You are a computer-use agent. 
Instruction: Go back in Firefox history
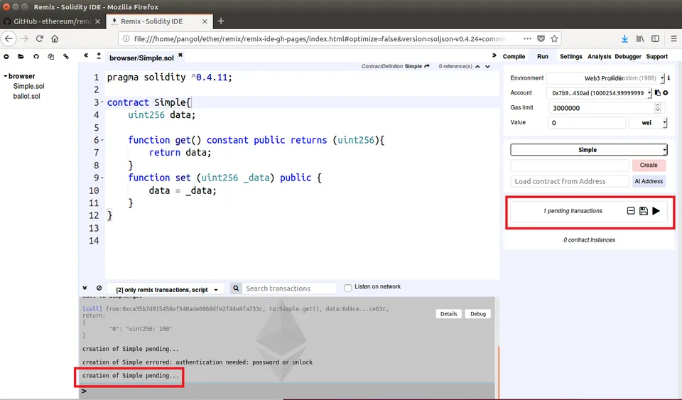[9, 38]
